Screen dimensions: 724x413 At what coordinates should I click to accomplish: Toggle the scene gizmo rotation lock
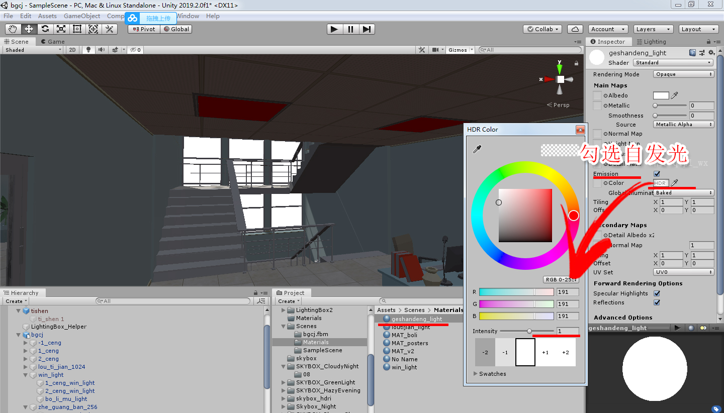[576, 63]
